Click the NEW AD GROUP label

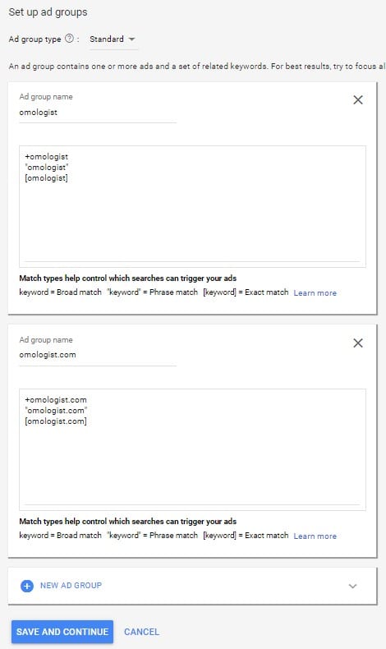[71, 585]
